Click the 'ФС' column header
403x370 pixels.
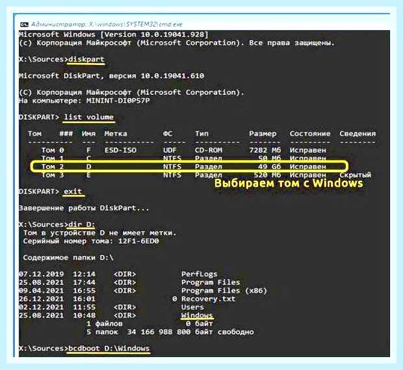pyautogui.click(x=168, y=134)
